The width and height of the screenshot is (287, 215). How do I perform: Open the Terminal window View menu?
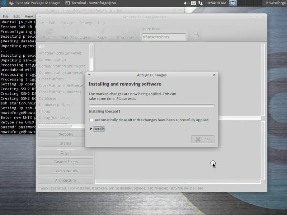29,16
